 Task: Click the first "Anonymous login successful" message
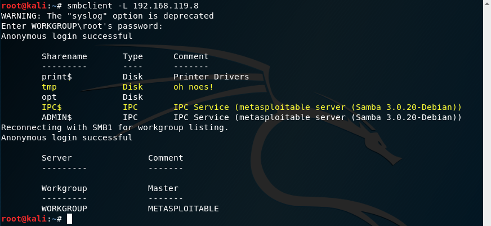(67, 36)
